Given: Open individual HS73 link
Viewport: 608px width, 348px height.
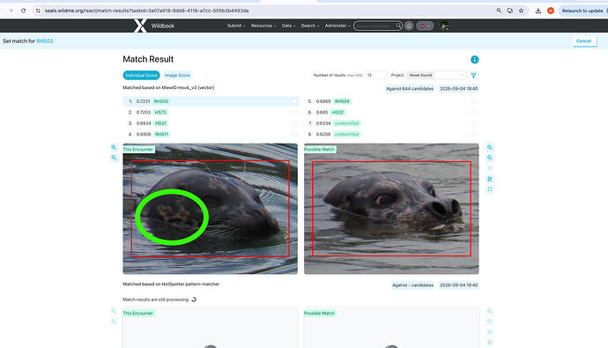Looking at the screenshot, I should click(x=160, y=113).
